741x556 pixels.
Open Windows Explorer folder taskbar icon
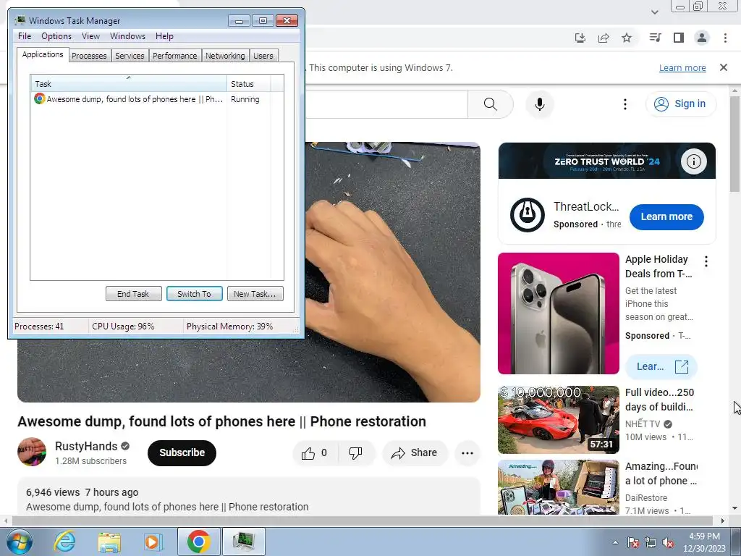click(109, 542)
